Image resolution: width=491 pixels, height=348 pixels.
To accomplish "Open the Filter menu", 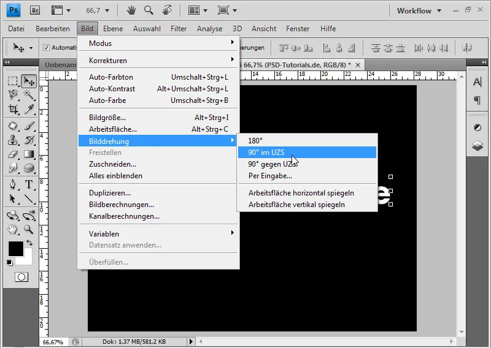I will pos(179,29).
